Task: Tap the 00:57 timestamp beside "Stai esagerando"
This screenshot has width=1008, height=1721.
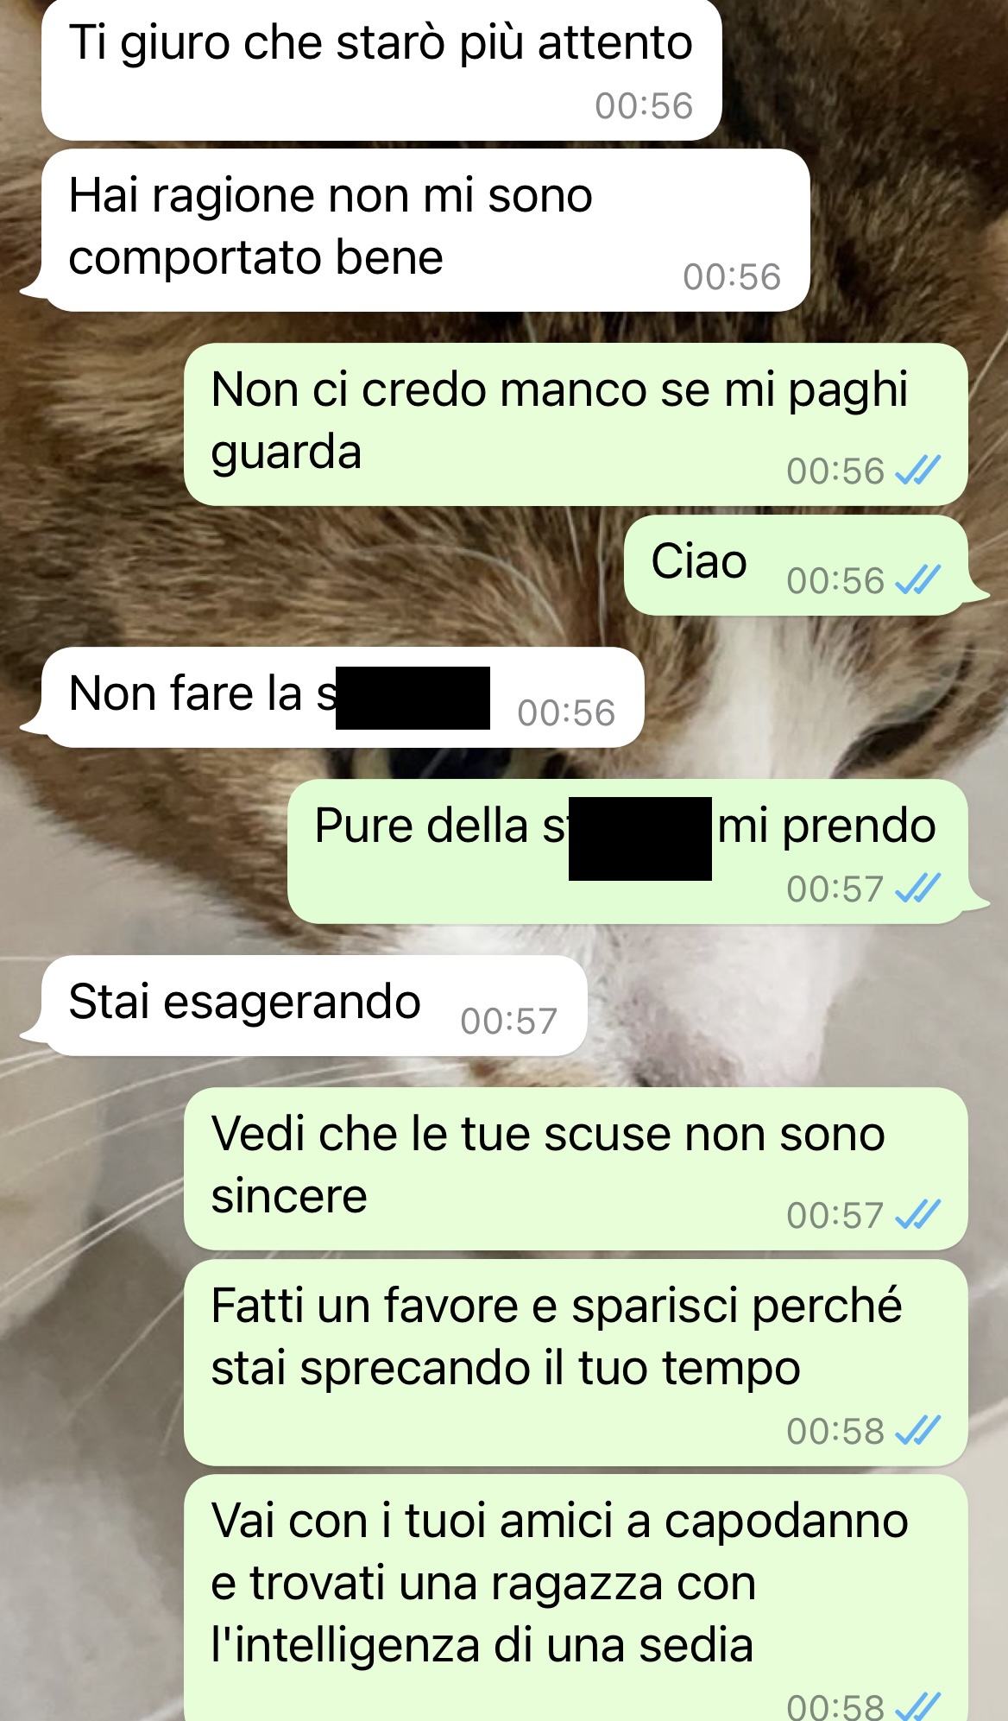Action: point(509,1022)
